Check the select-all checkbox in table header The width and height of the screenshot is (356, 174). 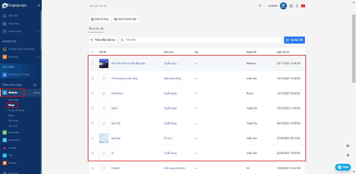point(93,52)
